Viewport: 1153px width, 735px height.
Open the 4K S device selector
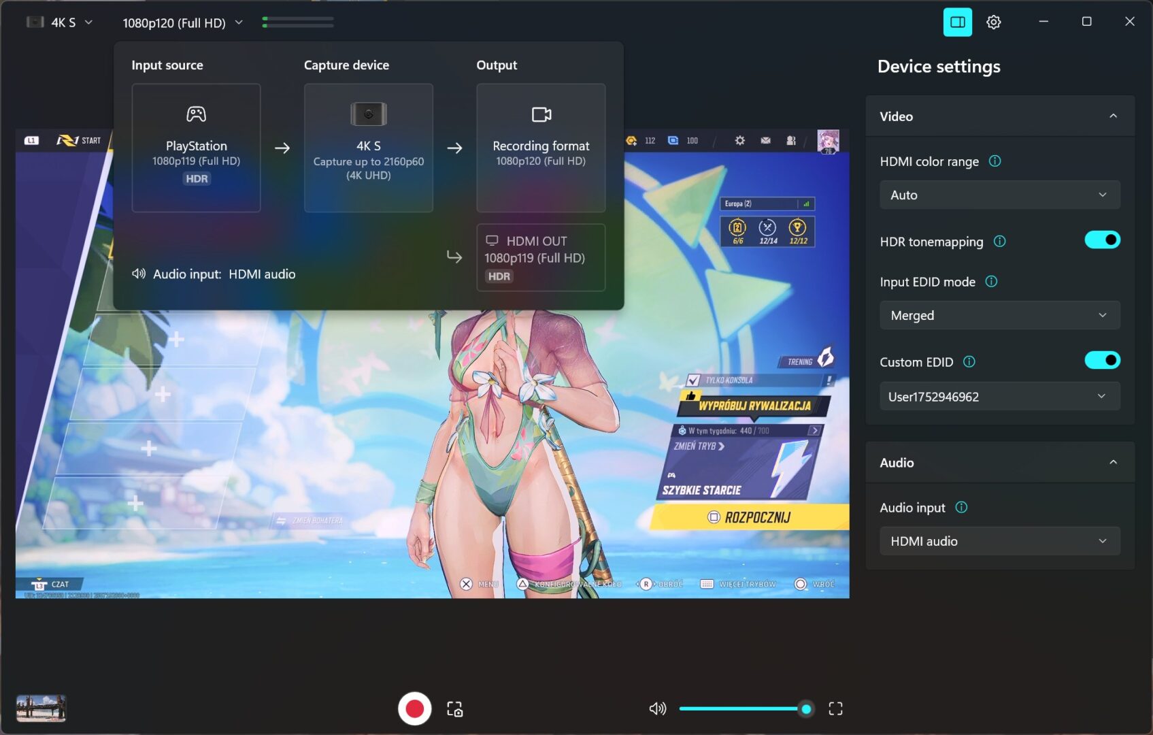tap(60, 22)
